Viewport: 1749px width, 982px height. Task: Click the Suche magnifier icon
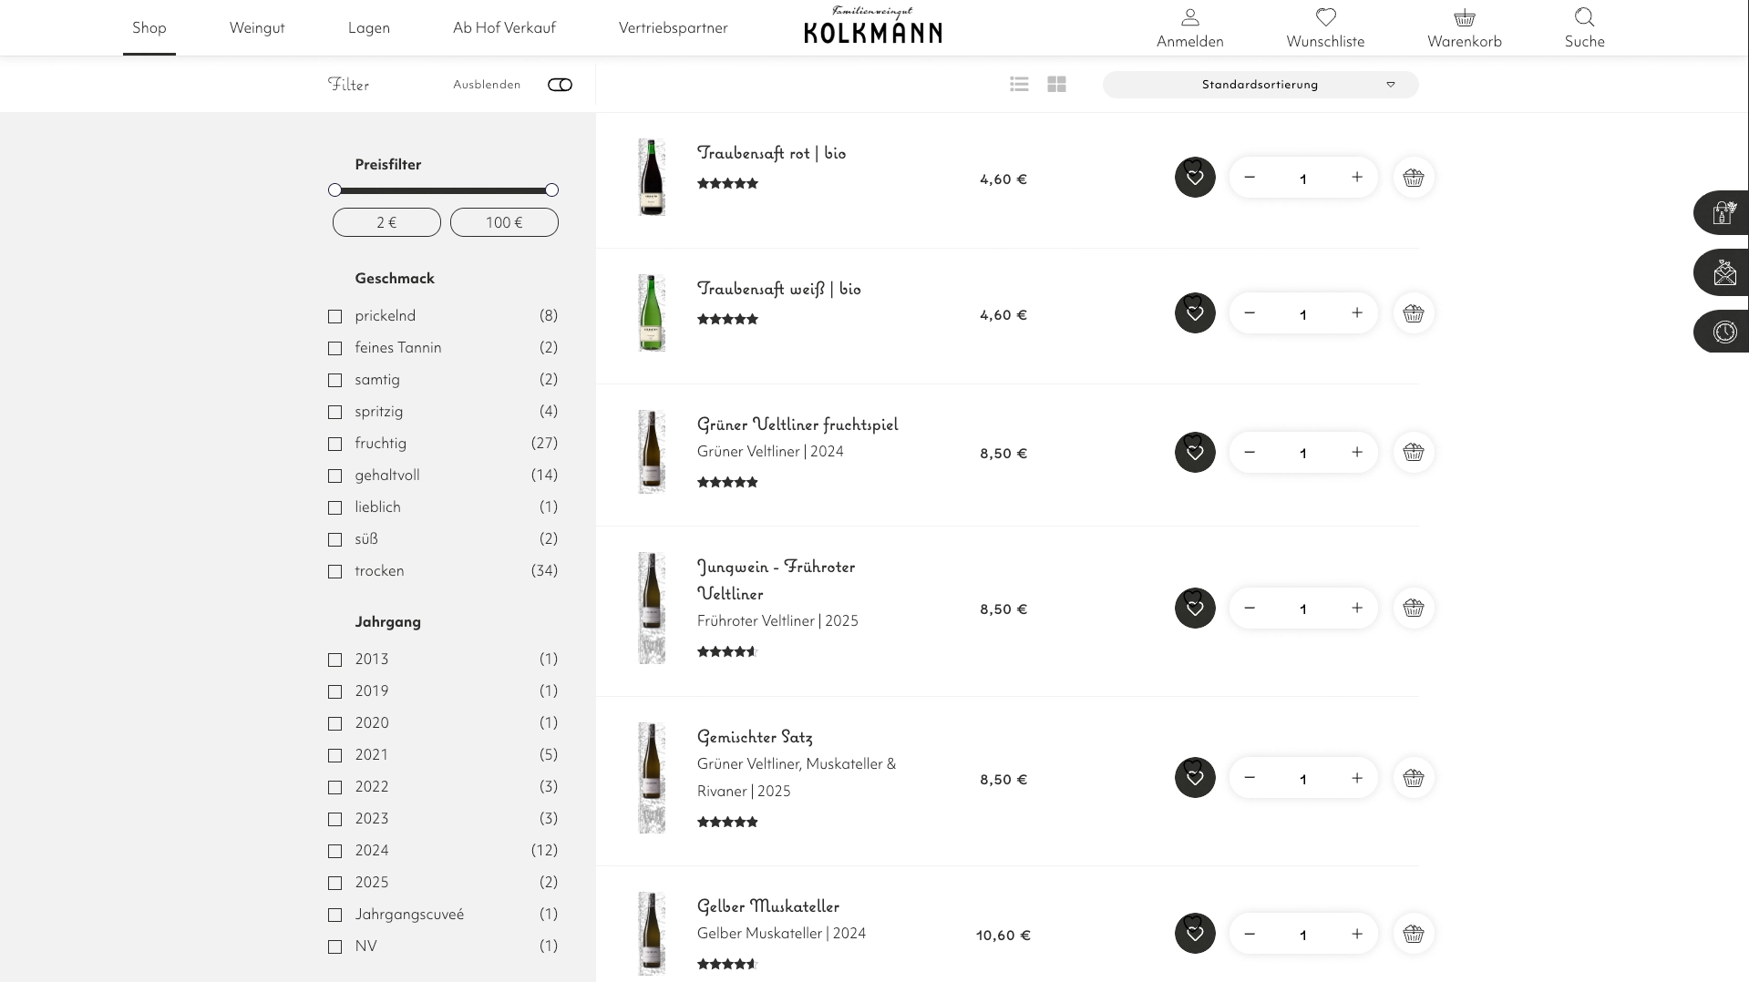click(1584, 18)
